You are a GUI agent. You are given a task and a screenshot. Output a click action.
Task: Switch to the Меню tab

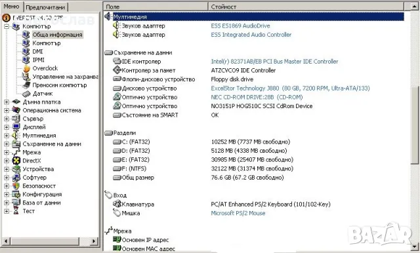point(12,7)
